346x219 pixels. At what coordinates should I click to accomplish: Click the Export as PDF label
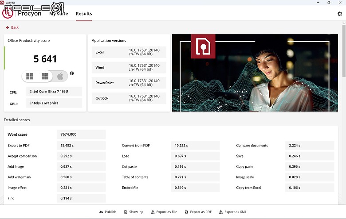(201, 212)
